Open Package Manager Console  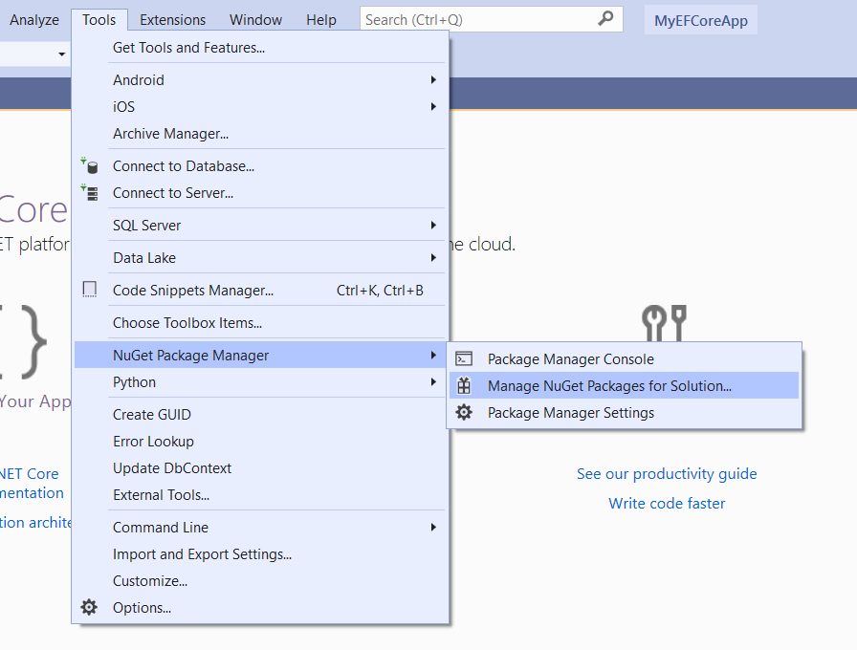coord(625,358)
